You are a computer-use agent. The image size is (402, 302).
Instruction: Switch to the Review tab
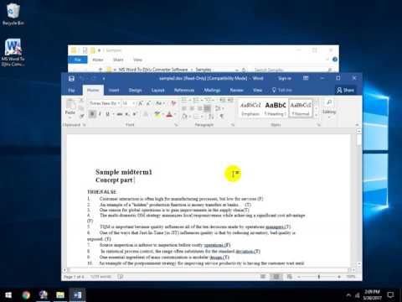pos(236,90)
